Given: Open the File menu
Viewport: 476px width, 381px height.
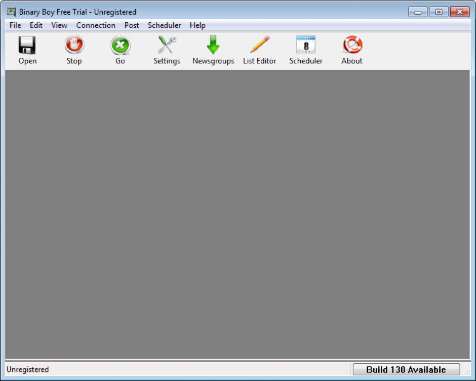Looking at the screenshot, I should click(x=15, y=25).
